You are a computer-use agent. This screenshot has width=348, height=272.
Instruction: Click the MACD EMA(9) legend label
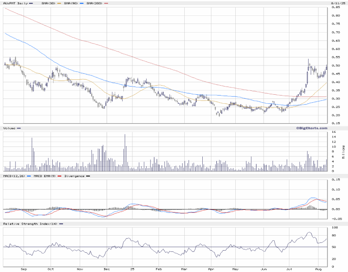[x=47, y=176]
